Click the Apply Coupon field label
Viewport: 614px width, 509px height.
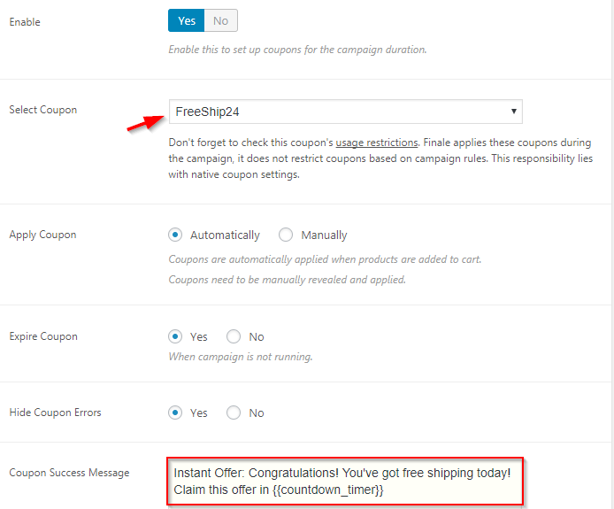[x=42, y=235]
